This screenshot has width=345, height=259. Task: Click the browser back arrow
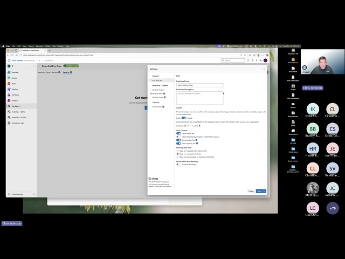(x=8, y=55)
